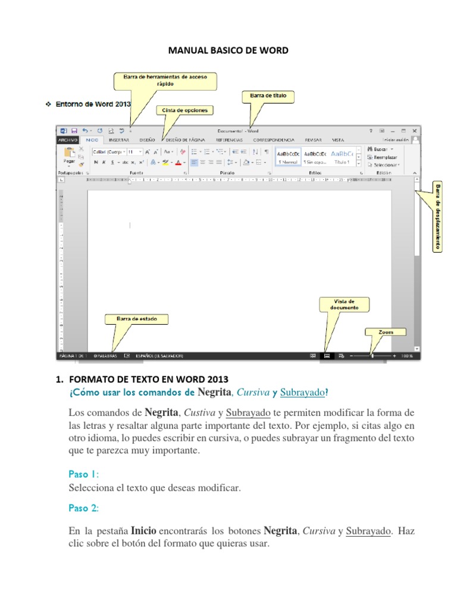Select the Sin espaciado style
The height and width of the screenshot is (610, 457).
315,157
